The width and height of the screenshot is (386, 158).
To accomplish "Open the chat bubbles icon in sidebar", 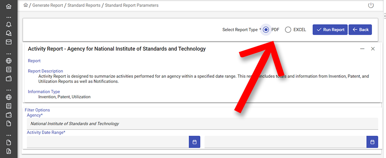I will [x=8, y=33].
